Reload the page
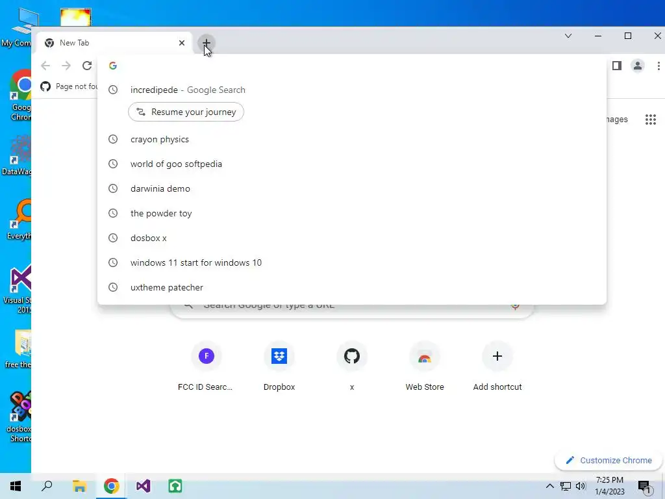 pos(87,66)
